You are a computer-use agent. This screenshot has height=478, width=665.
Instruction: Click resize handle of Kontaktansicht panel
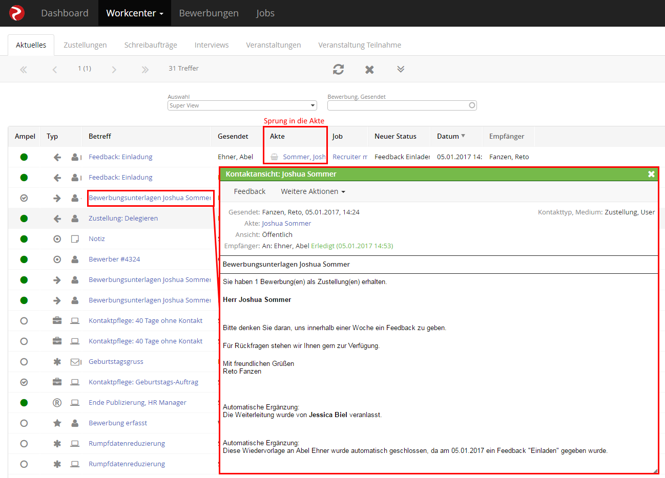655,470
